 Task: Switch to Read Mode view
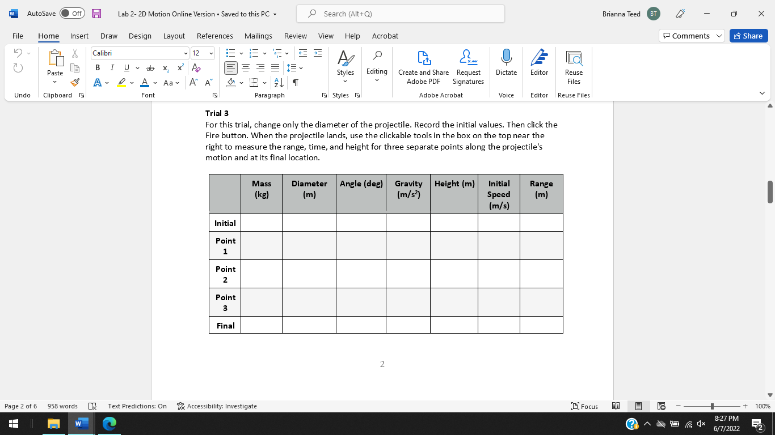point(616,406)
